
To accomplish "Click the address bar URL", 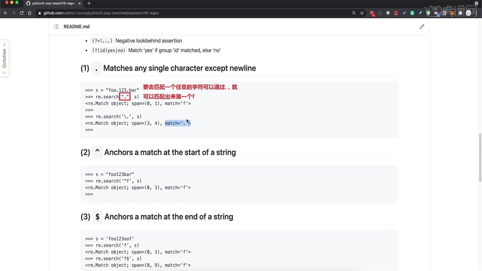I will pos(101,13).
